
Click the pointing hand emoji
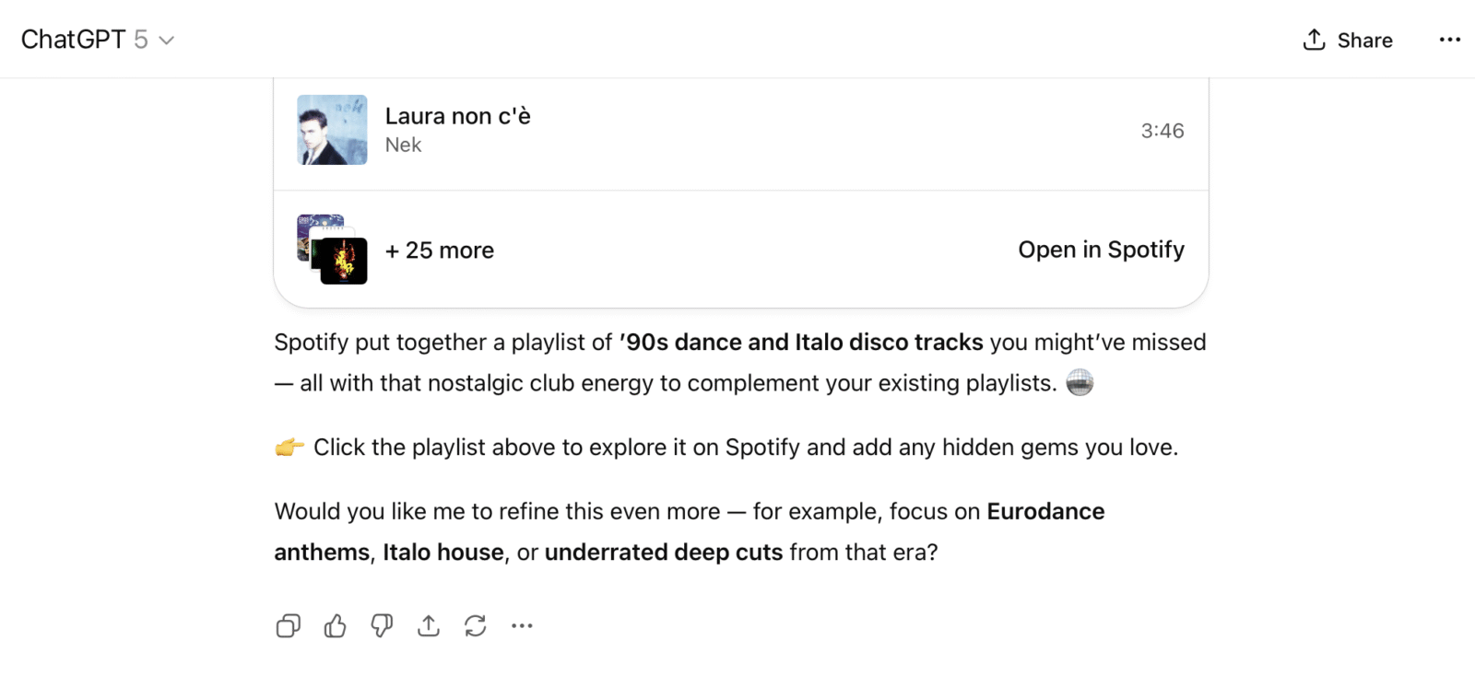pyautogui.click(x=289, y=448)
